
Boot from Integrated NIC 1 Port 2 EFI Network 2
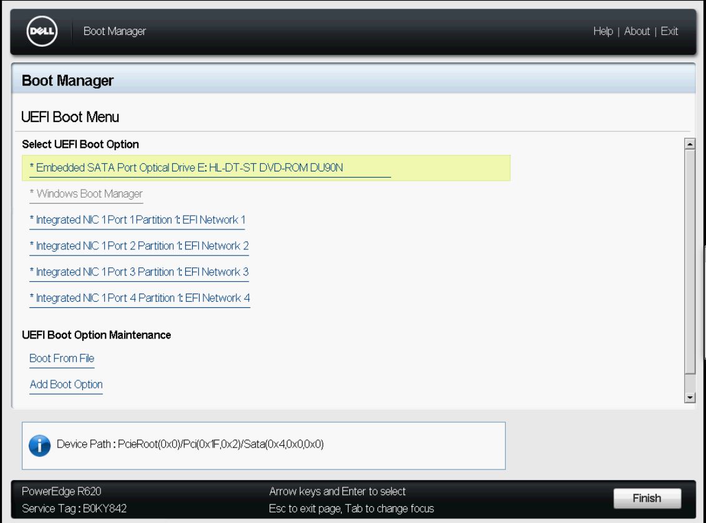click(139, 246)
